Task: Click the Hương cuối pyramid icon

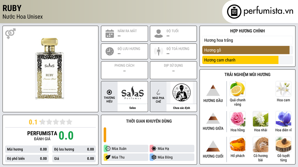Action: tap(213, 146)
